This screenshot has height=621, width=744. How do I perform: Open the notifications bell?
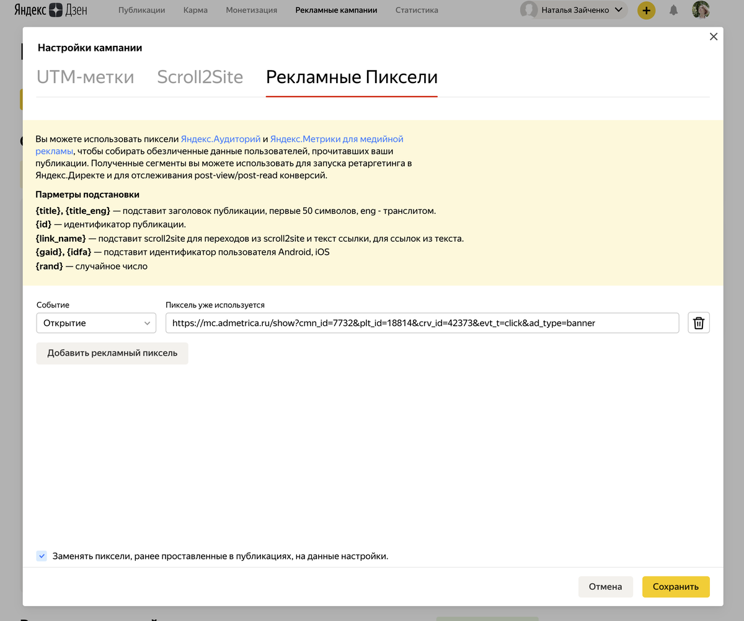(673, 11)
